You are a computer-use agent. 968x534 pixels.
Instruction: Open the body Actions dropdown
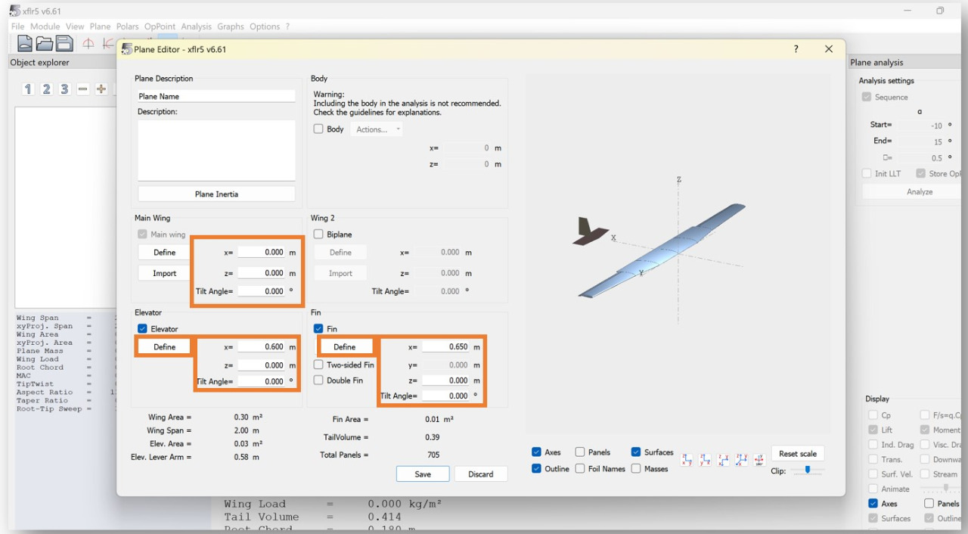(377, 129)
